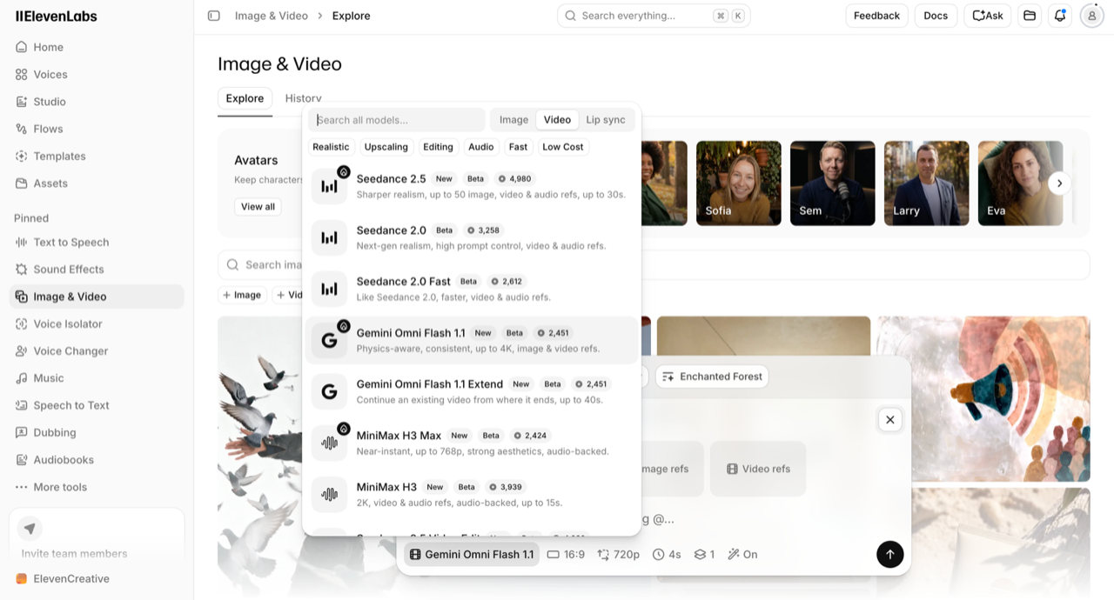Open the 720p resolution dropdown
The height and width of the screenshot is (600, 1114).
tap(619, 555)
